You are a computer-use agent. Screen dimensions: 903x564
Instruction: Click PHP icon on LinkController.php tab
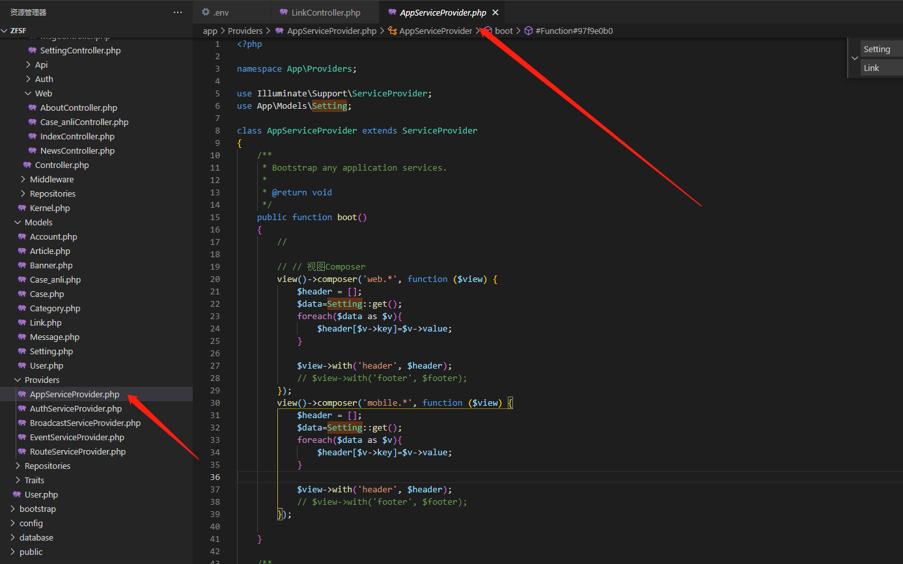point(283,12)
